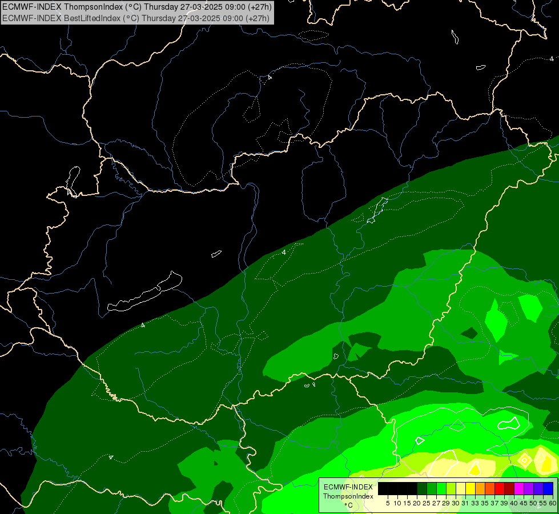Select the dark red 39-40 legend swatch

[x=509, y=488]
